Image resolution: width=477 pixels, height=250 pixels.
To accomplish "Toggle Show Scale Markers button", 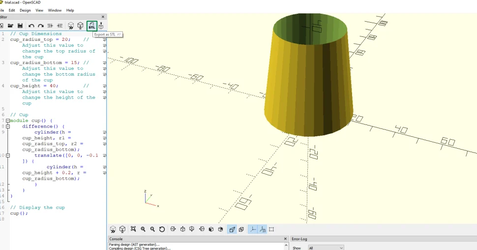I will pos(262,229).
